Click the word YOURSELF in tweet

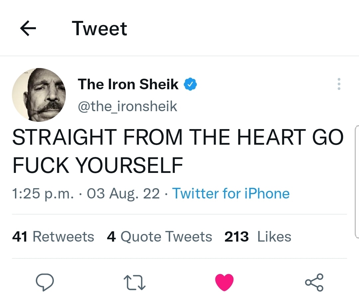click(x=129, y=165)
